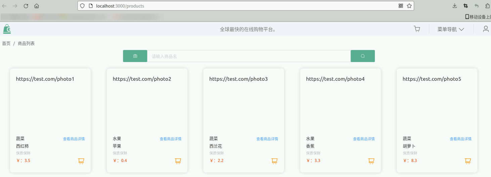Click 商品列表 breadcrumb
491x177 pixels.
[26, 44]
